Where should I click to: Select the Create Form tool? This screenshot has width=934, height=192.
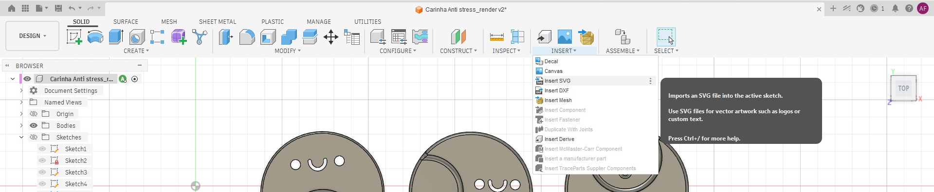pyautogui.click(x=95, y=37)
